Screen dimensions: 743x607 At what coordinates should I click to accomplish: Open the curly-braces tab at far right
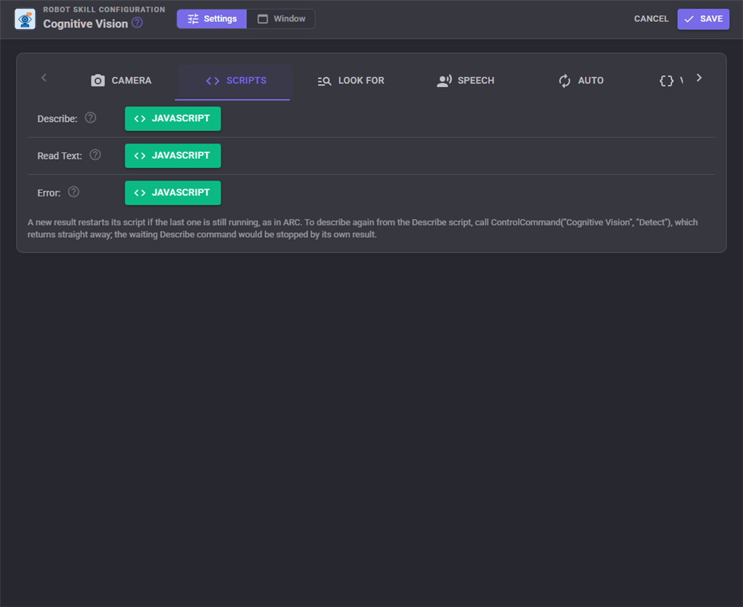tap(670, 80)
